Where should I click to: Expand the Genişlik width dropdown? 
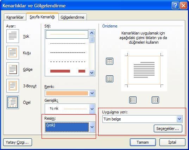click(92, 109)
